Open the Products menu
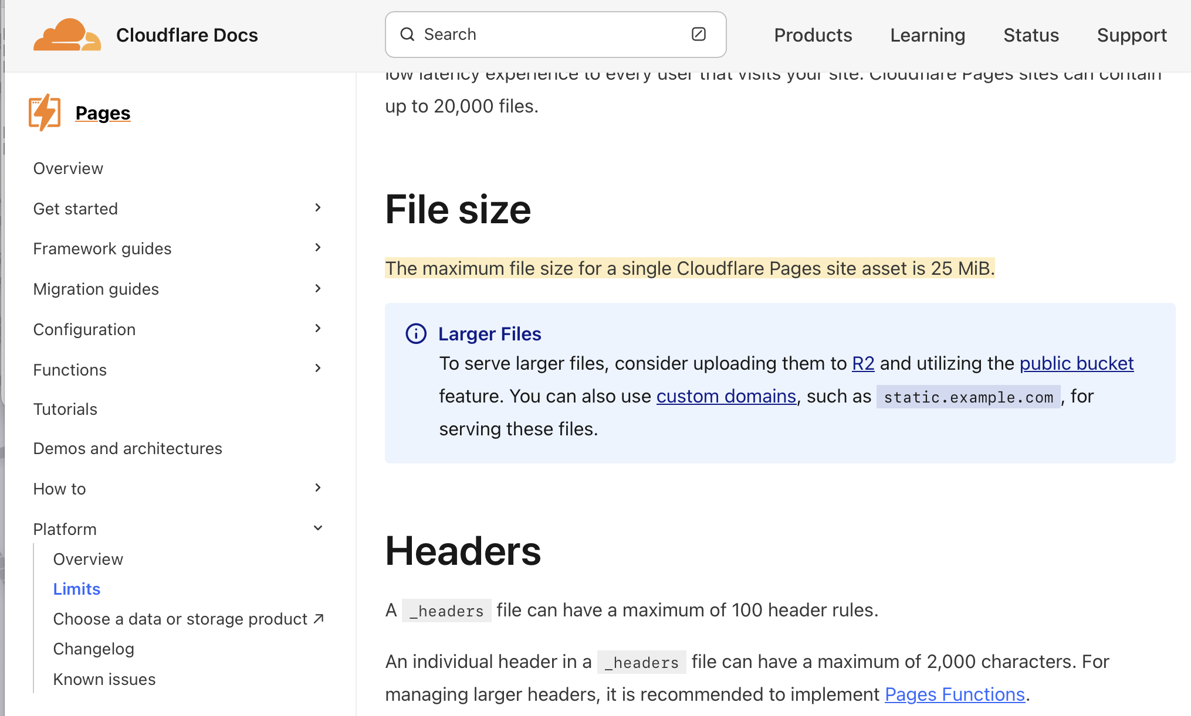The image size is (1191, 716). pyautogui.click(x=813, y=35)
